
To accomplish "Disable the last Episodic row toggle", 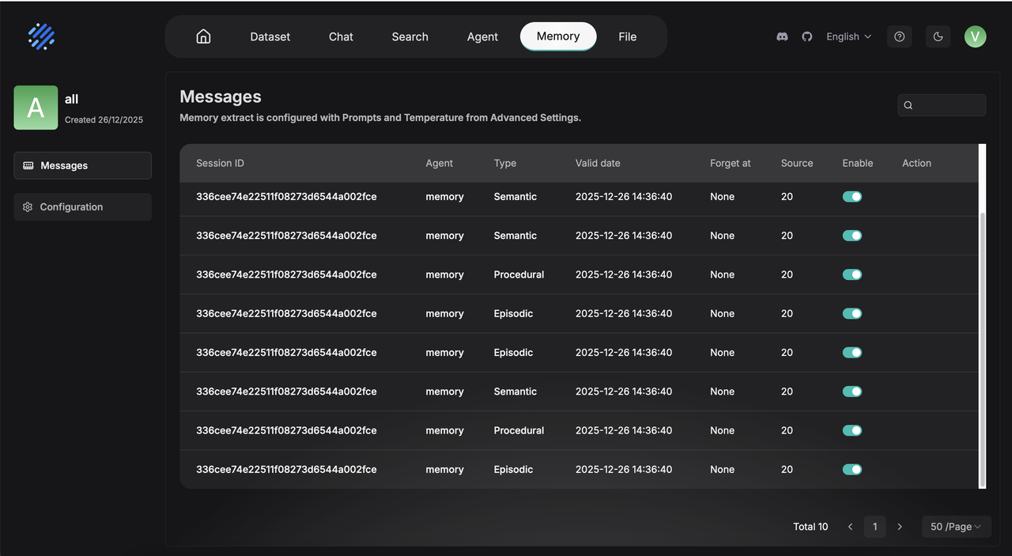I will (x=852, y=470).
